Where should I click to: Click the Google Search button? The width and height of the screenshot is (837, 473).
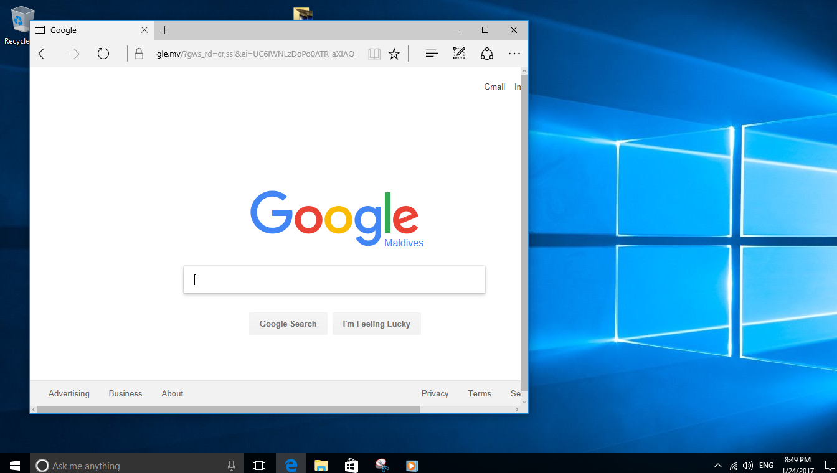pos(288,324)
